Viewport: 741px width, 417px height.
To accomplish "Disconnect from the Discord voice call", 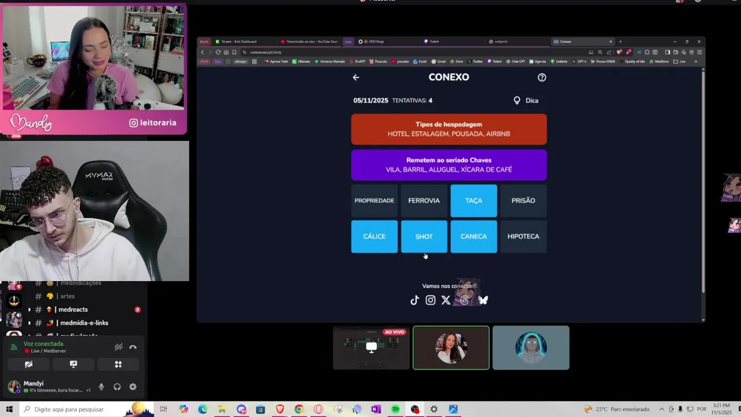I will tap(133, 347).
